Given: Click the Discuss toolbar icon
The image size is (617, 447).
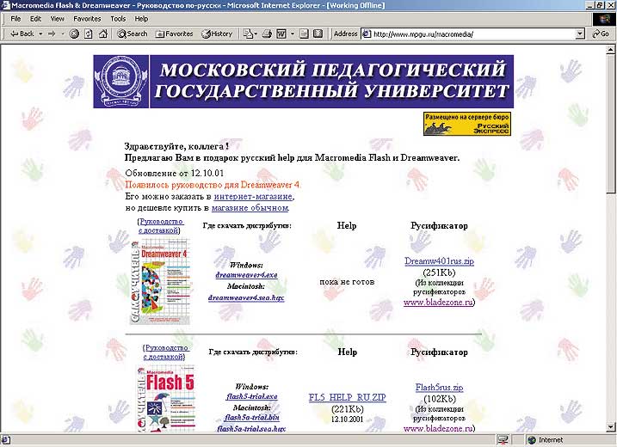Looking at the screenshot, I should [304, 34].
